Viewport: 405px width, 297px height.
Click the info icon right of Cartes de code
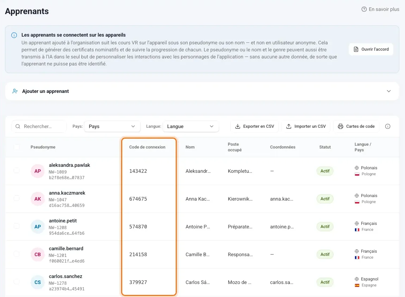click(388, 126)
